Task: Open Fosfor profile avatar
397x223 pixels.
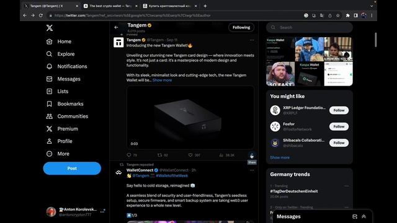Action: [x=275, y=126]
